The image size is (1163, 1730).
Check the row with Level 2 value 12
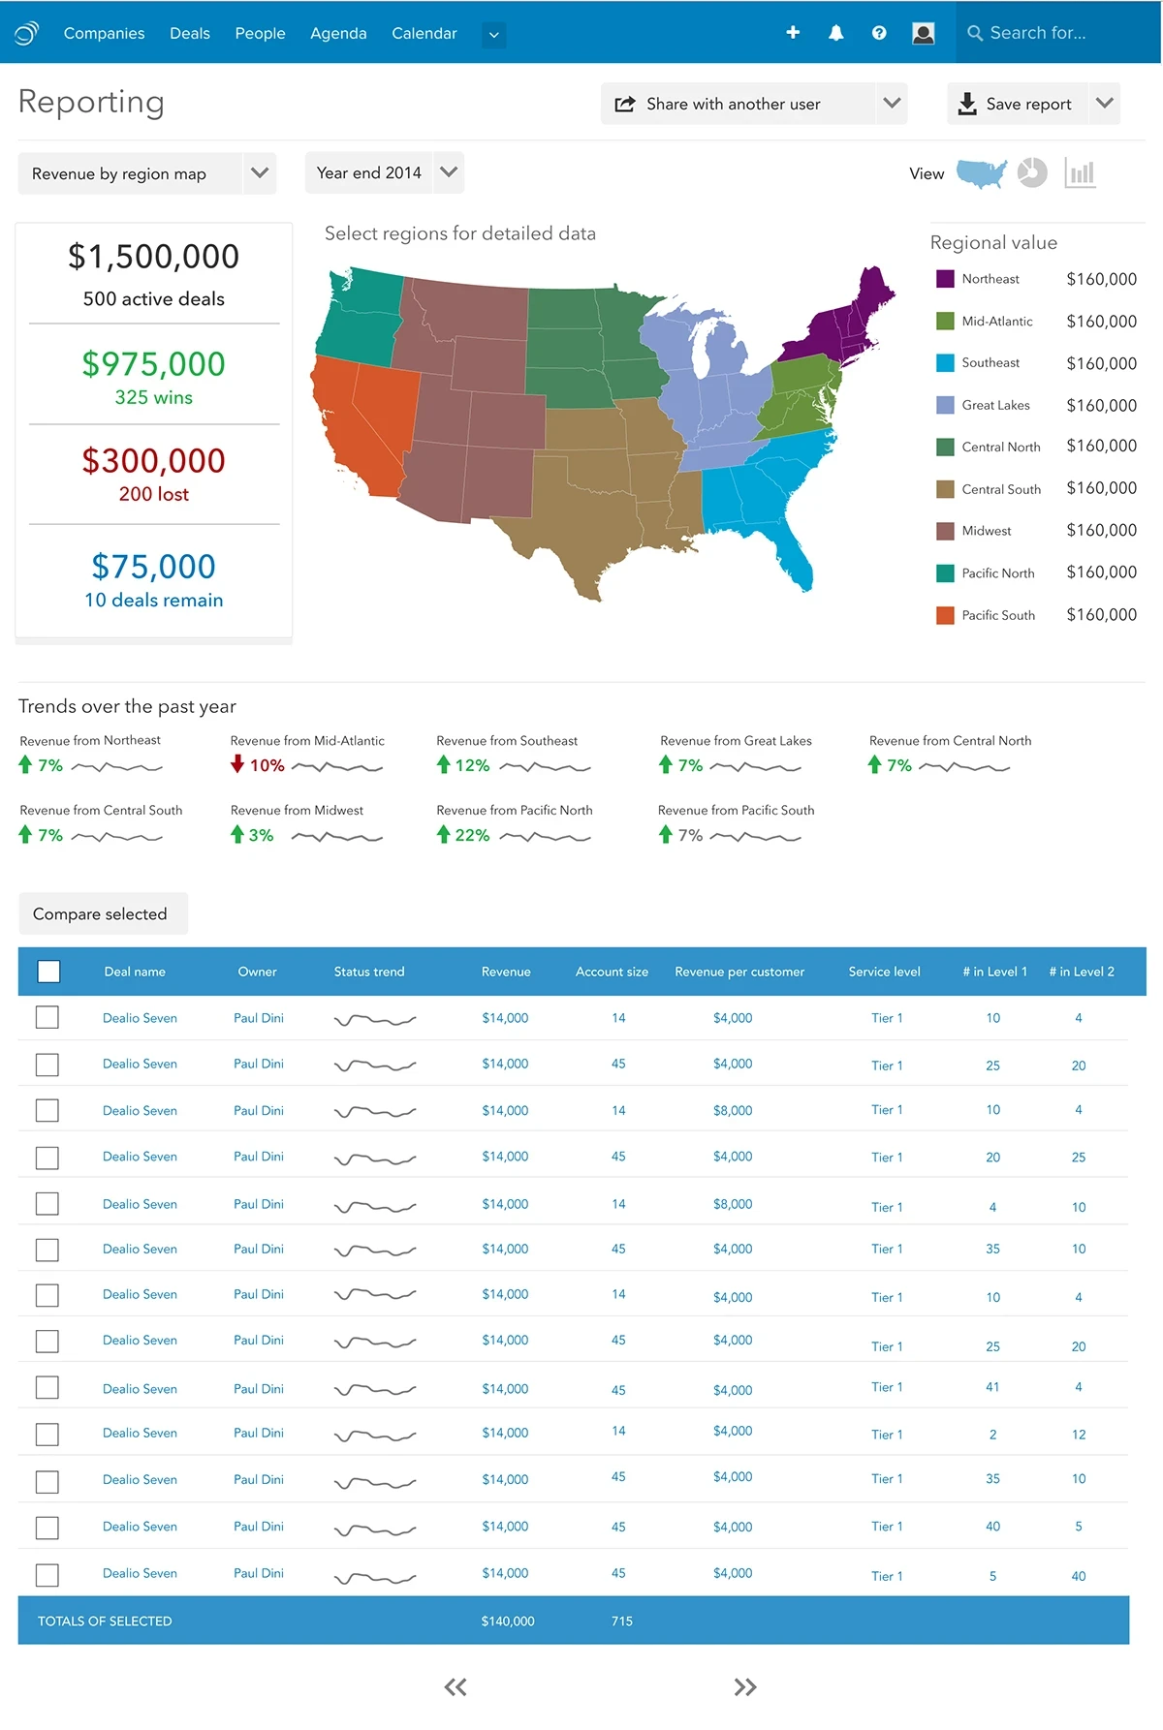[47, 1435]
